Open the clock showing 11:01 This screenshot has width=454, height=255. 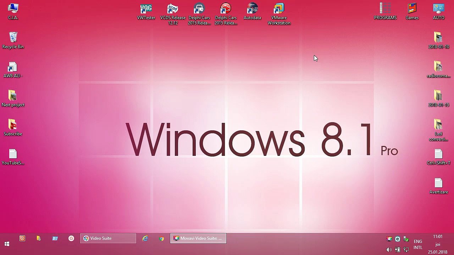pos(438,244)
